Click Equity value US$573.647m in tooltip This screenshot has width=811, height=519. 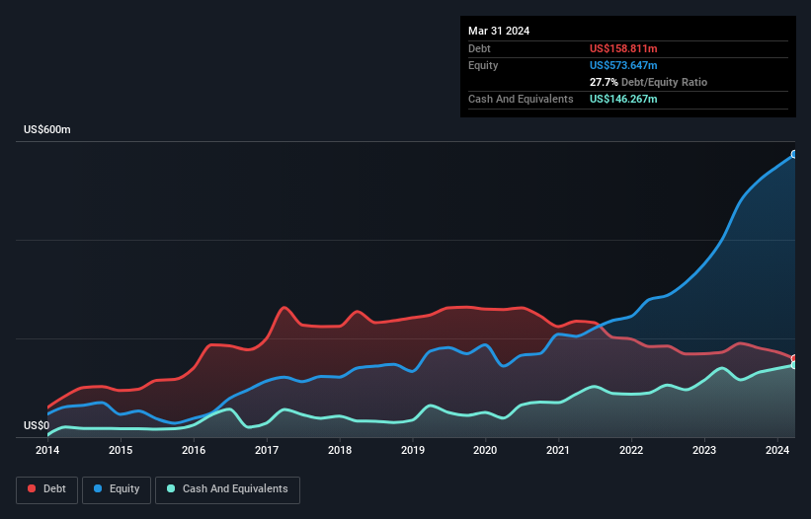[x=623, y=65]
